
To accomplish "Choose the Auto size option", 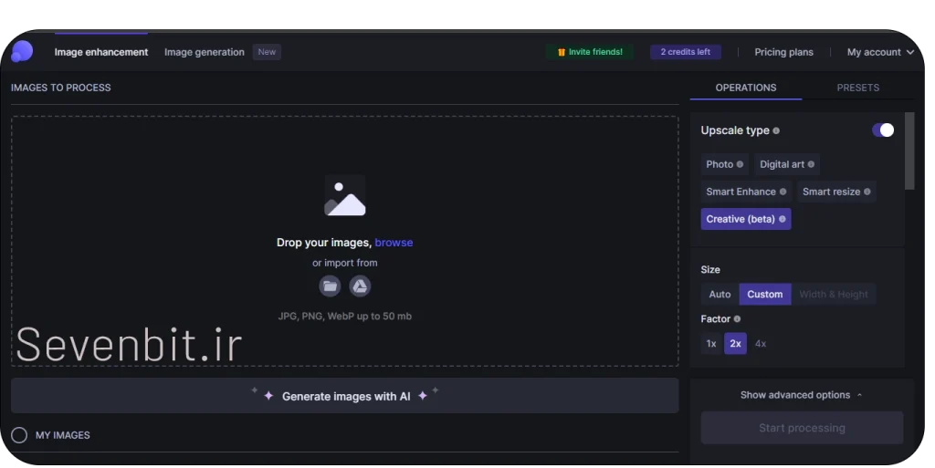I will point(720,294).
